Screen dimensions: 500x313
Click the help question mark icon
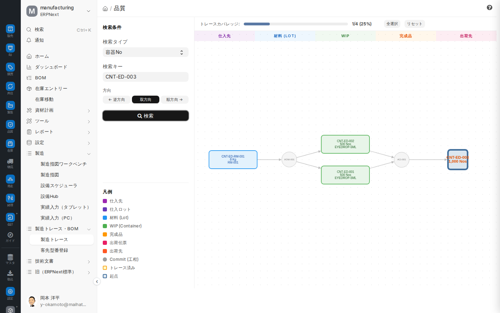490,8
